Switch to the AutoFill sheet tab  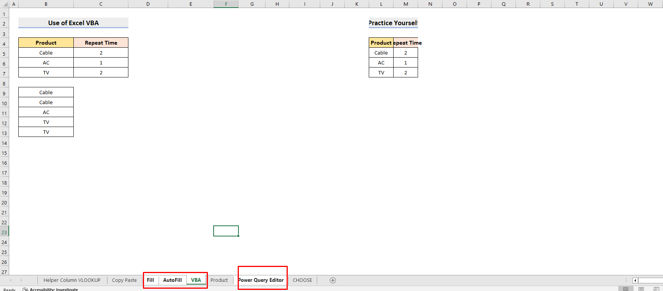click(x=172, y=280)
